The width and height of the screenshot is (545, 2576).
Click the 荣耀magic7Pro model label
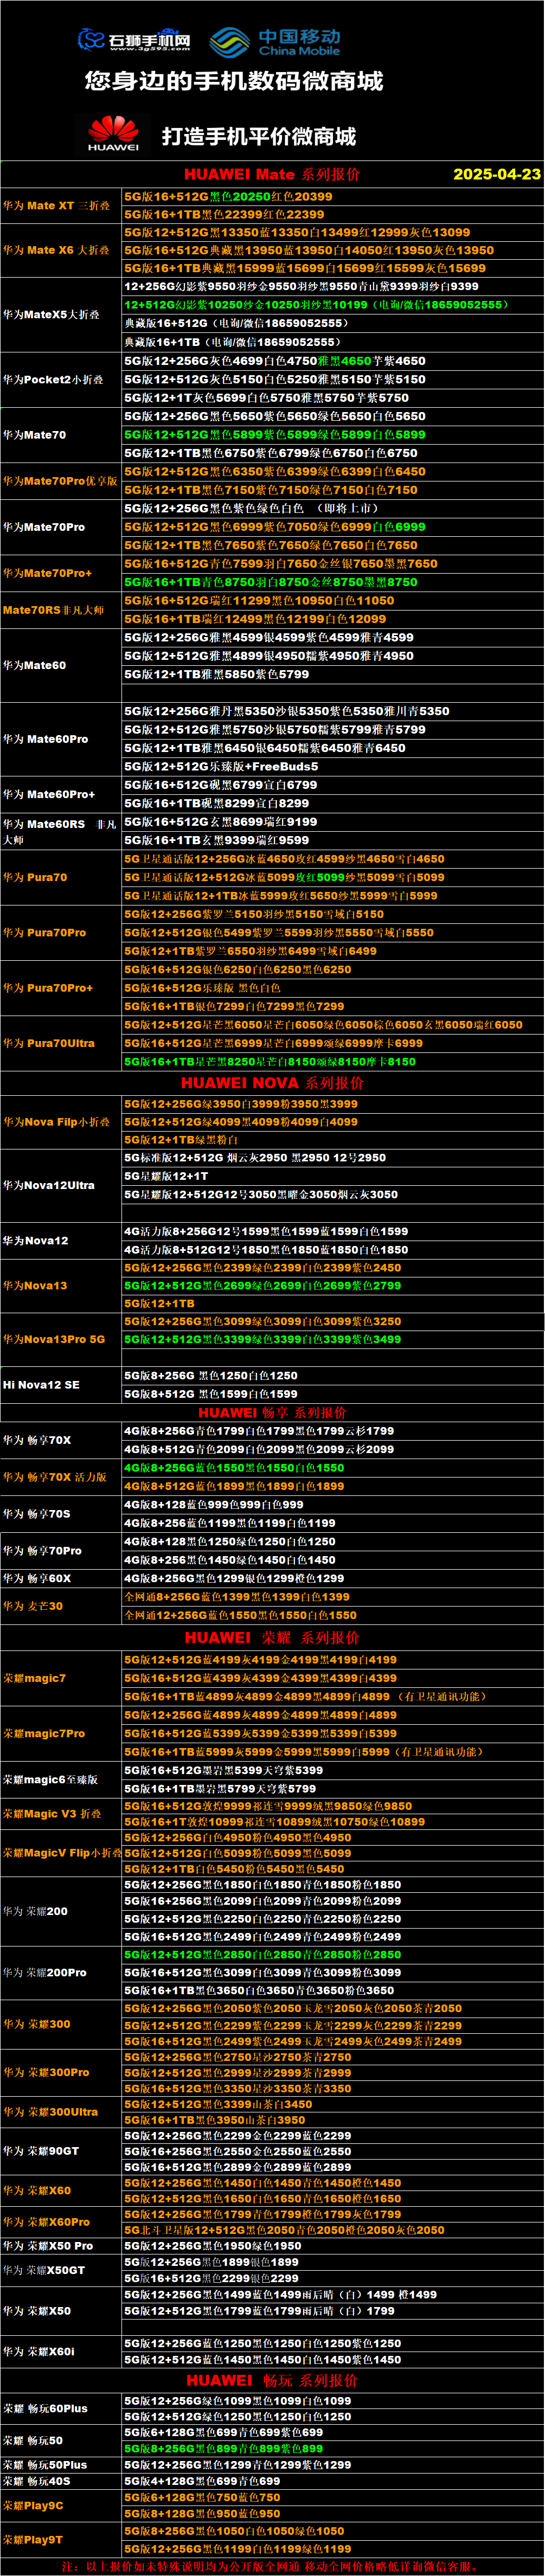click(44, 1734)
